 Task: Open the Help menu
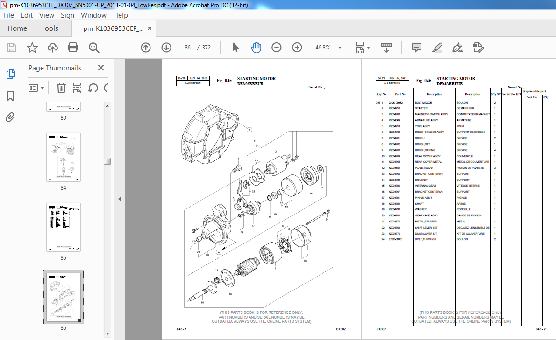(x=121, y=15)
